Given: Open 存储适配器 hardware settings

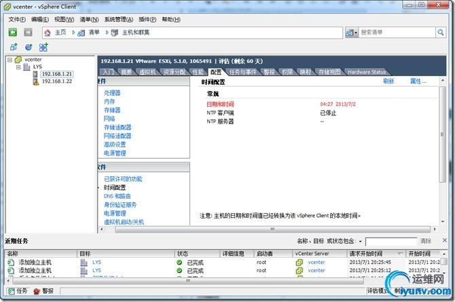Looking at the screenshot, I should pyautogui.click(x=117, y=128).
